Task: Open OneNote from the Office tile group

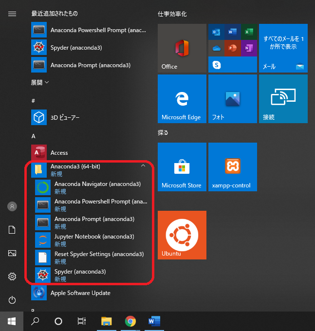Action: pyautogui.click(x=249, y=48)
